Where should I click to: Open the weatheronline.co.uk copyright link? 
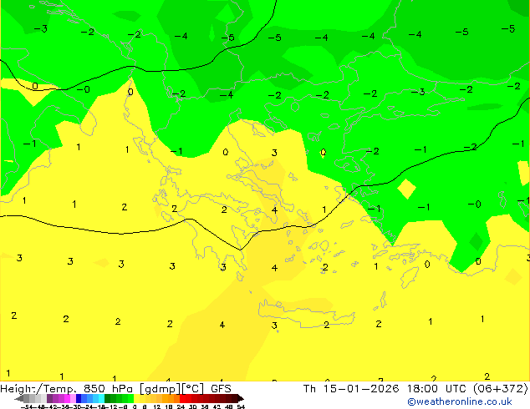click(x=460, y=401)
